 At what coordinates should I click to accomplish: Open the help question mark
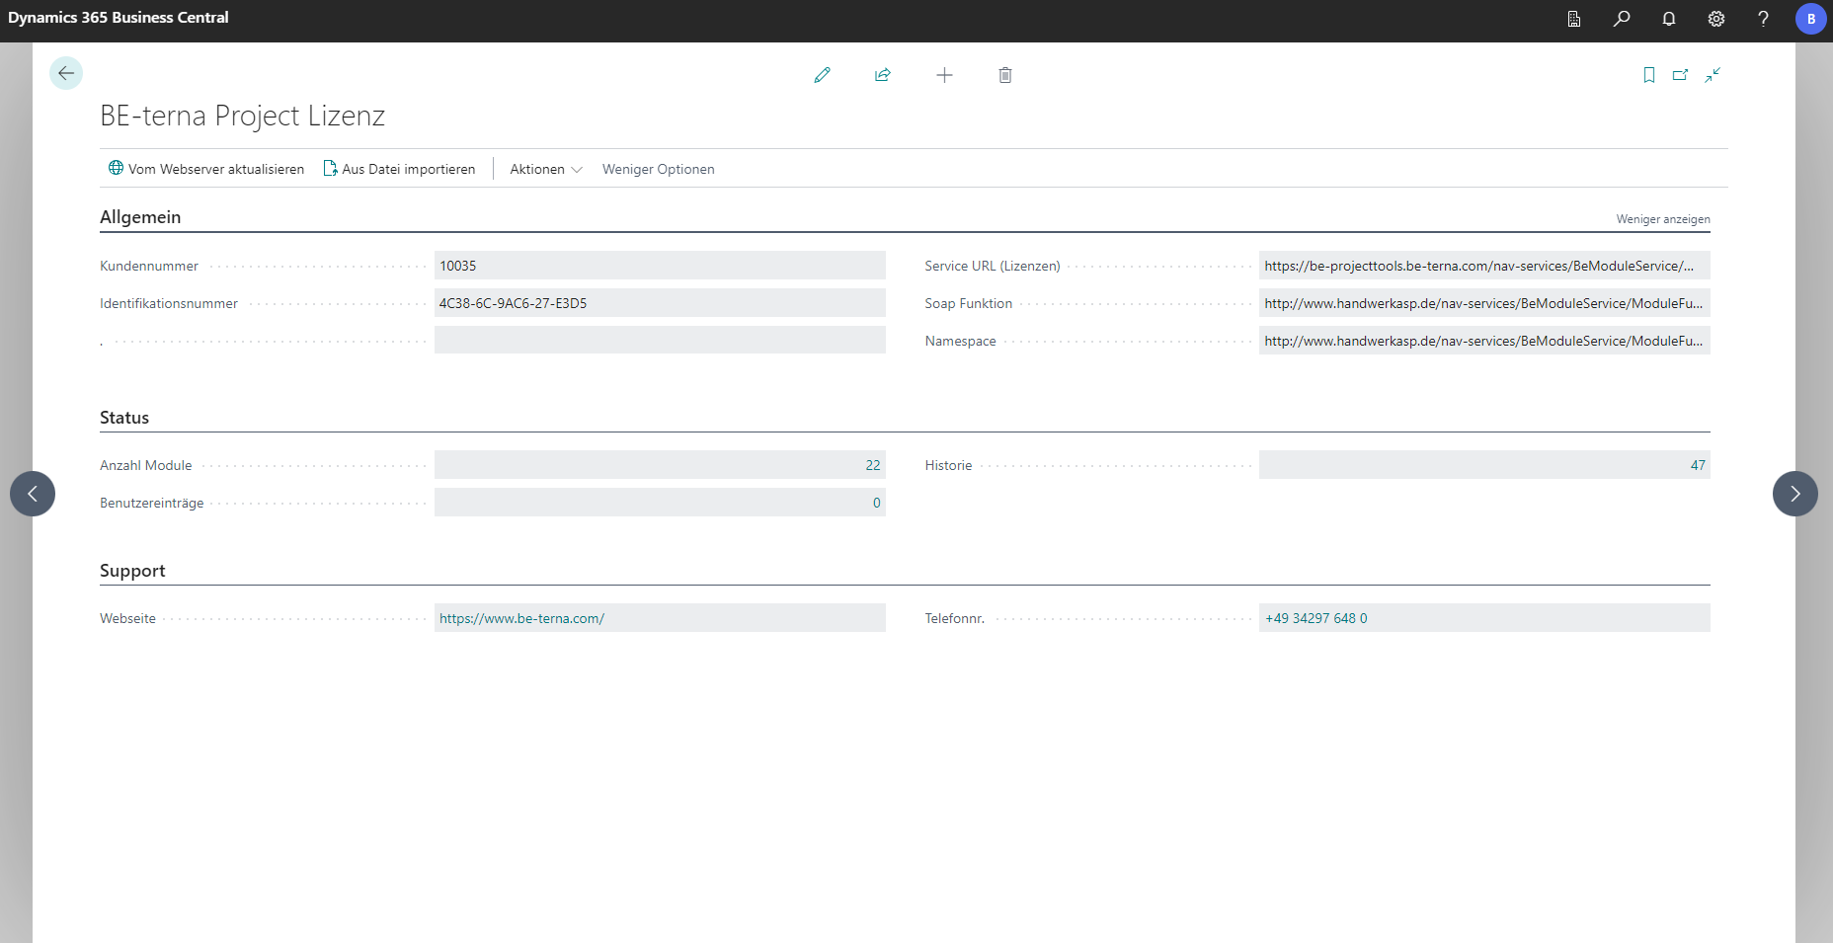(x=1763, y=19)
